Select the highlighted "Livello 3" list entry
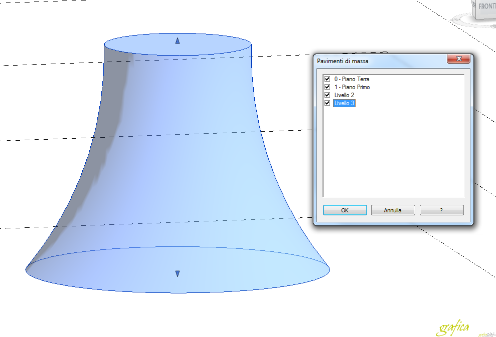This screenshot has height=337, width=496. pyautogui.click(x=344, y=103)
